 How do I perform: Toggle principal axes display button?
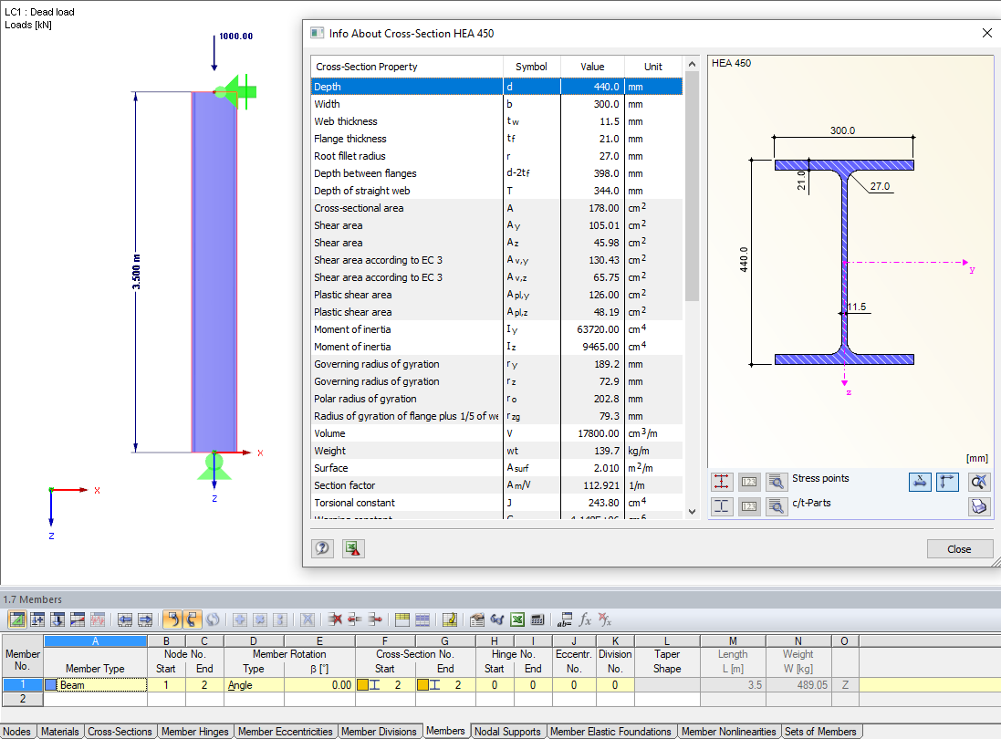coord(948,482)
